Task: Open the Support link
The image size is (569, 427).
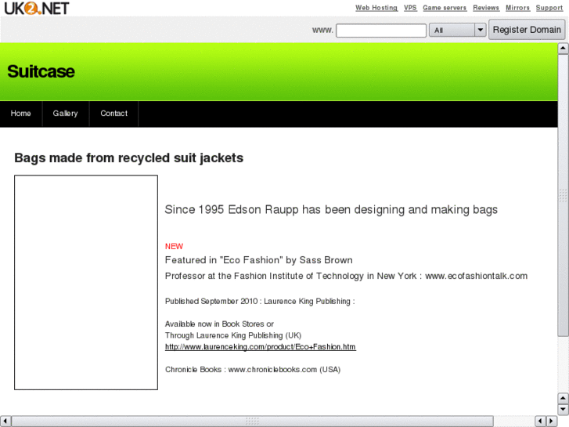Action: pos(549,8)
